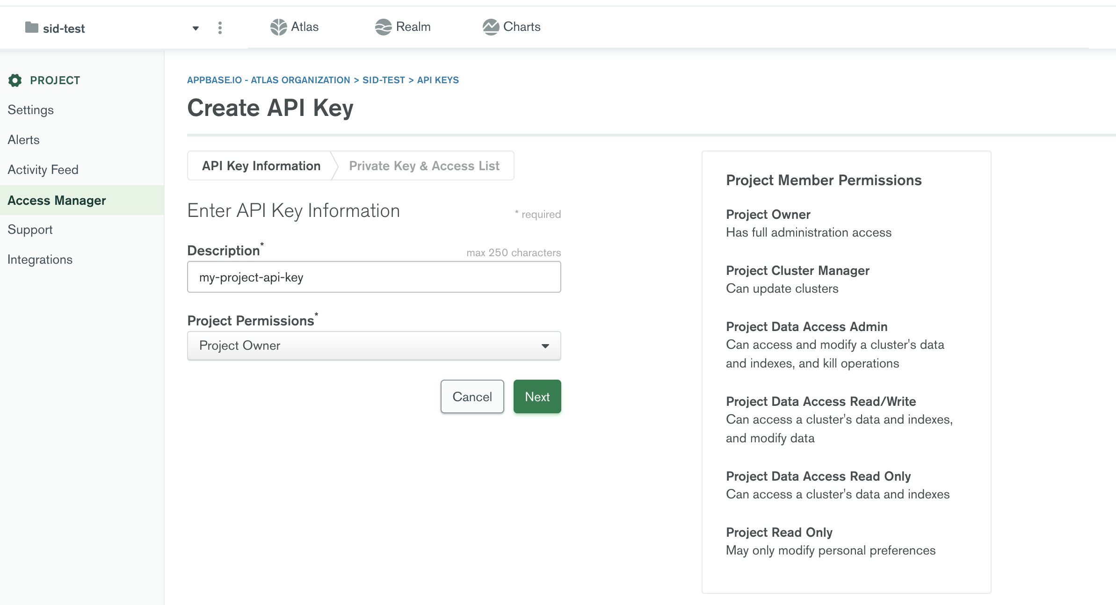The height and width of the screenshot is (605, 1116).
Task: Go to Appbase.io Atlas Organization breadcrumb
Action: (268, 80)
